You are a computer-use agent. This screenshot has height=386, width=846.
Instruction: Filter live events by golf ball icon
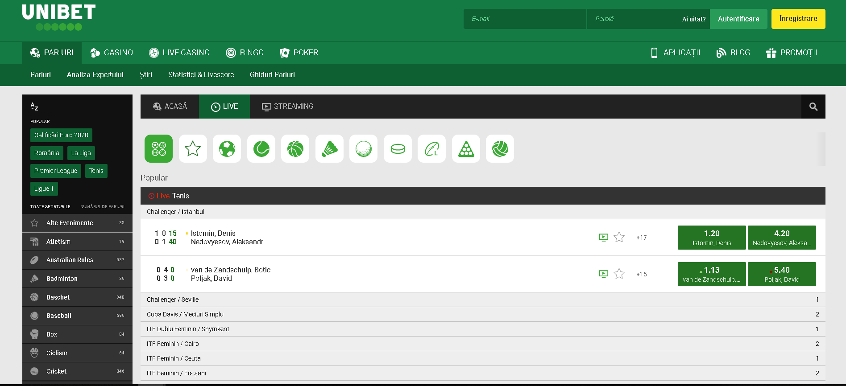click(363, 148)
